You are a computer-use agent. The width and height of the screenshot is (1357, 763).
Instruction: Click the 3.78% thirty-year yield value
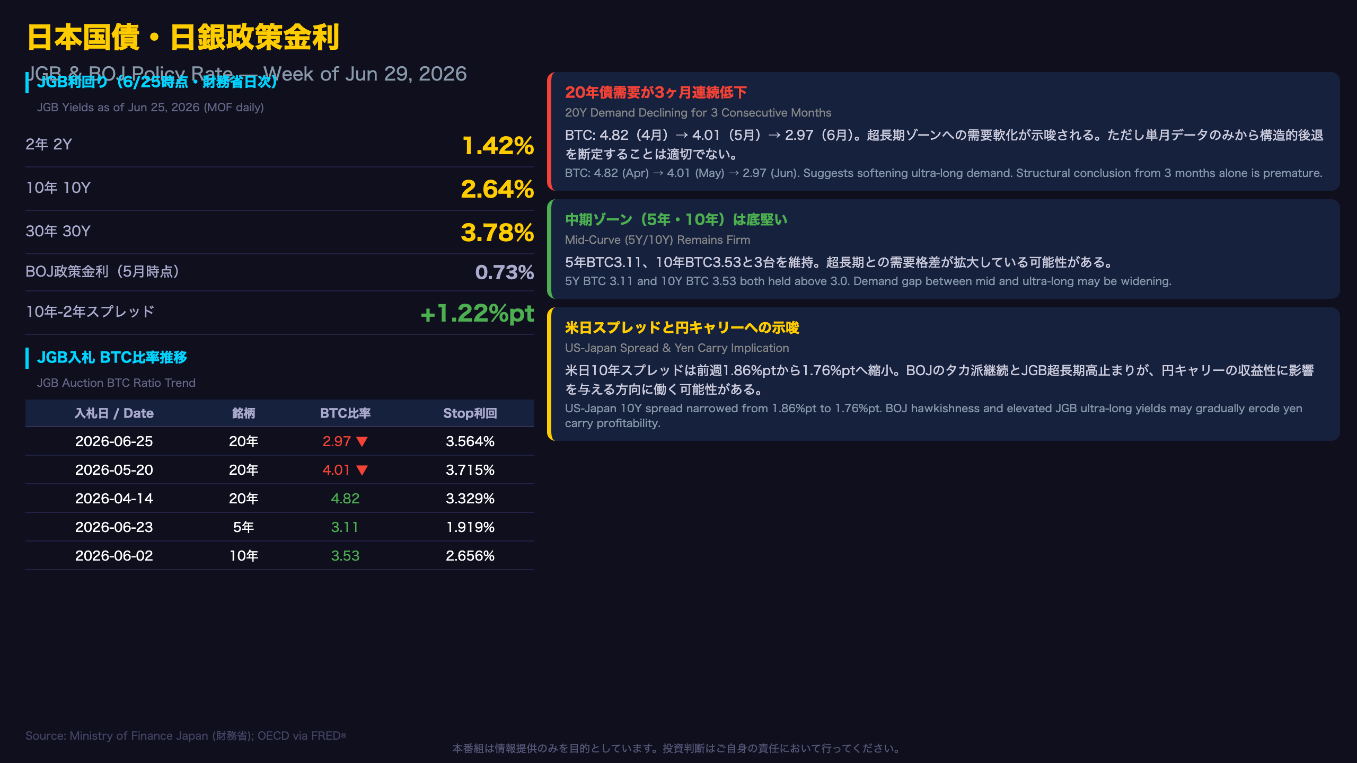pos(497,233)
